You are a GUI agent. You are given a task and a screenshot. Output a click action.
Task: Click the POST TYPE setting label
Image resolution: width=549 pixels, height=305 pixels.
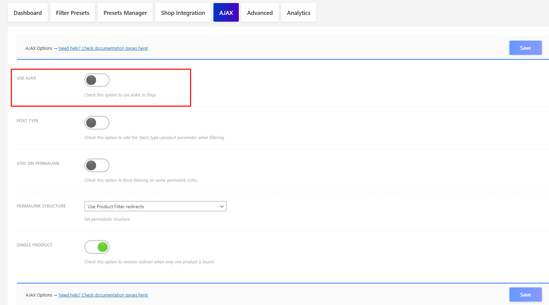pyautogui.click(x=27, y=121)
